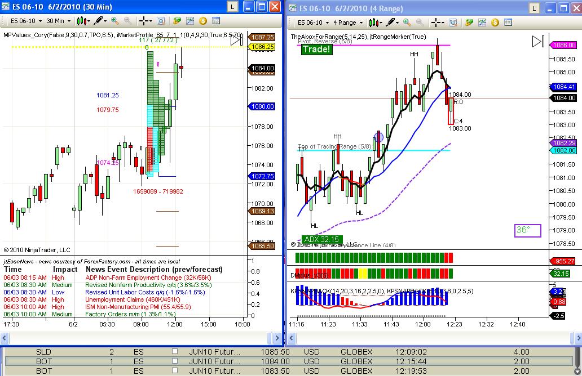Screen dimensions: 582x376
Task: Open Chart Trader green icon in 30 Min window
Action: coord(177,21)
